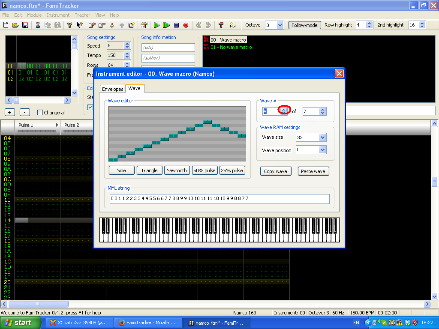
Task: Click the Stop playback toolbar icon
Action: 176,25
